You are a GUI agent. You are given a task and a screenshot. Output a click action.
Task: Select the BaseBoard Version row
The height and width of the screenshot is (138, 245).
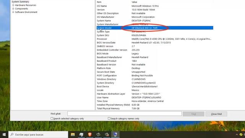155,64
